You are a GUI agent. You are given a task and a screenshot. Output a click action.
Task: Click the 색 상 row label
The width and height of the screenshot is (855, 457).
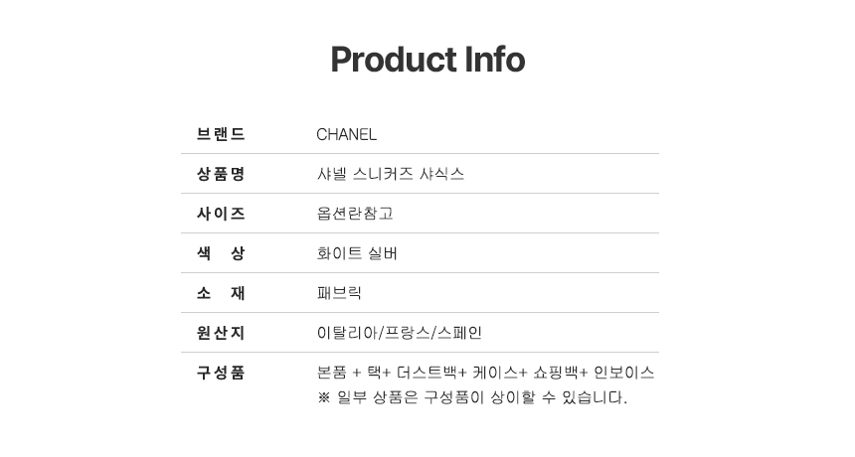point(221,253)
